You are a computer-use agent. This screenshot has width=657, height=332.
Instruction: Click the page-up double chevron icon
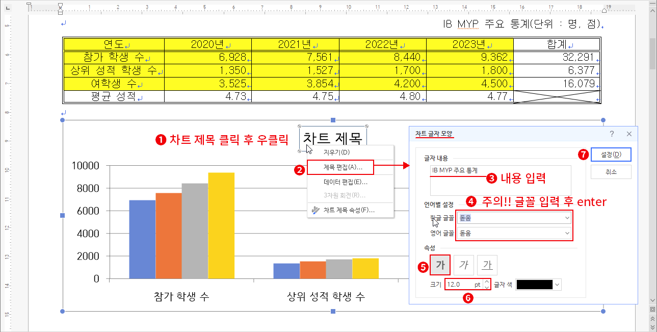(653, 318)
